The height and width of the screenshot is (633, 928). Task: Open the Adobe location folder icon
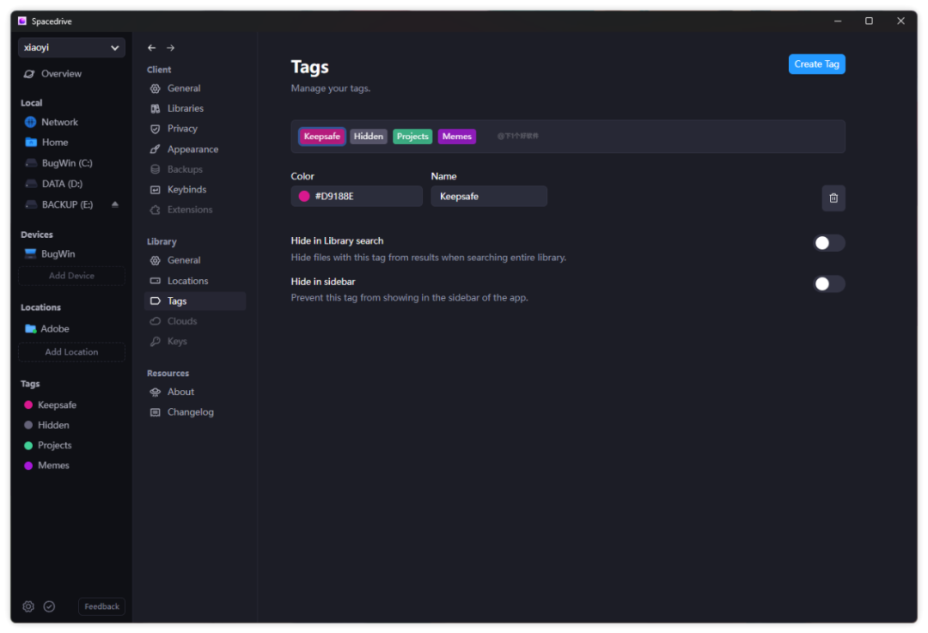click(30, 328)
